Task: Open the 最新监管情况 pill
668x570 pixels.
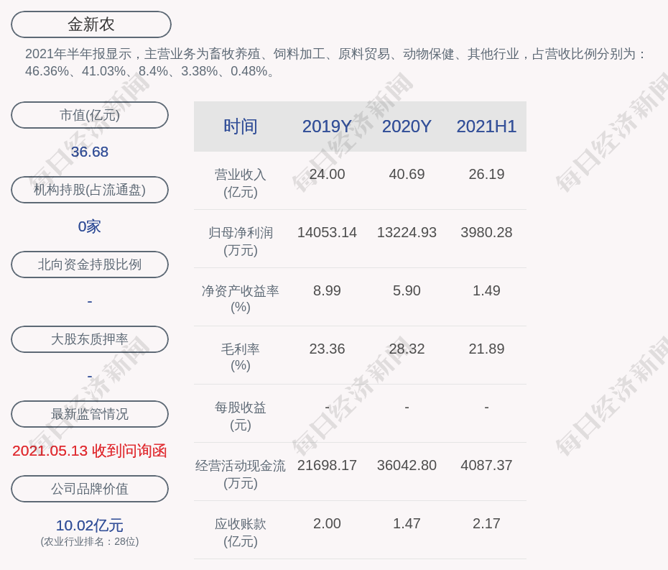Action: coord(90,414)
